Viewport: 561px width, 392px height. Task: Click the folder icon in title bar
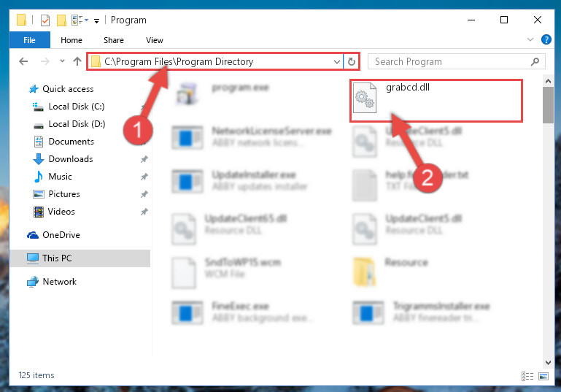point(21,20)
